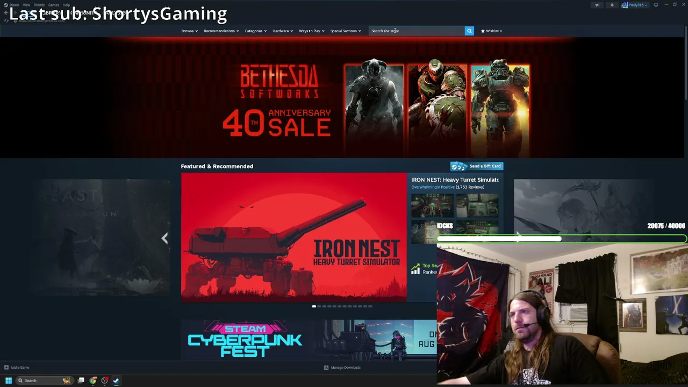Viewport: 688px width, 387px height.
Task: Select the first featured carousel dot
Action: point(314,306)
